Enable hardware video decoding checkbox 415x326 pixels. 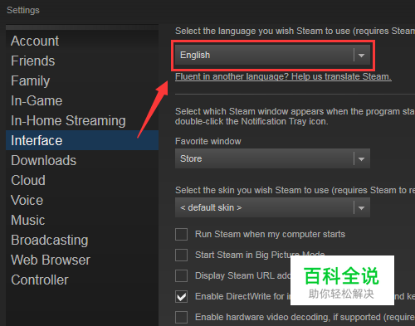pos(181,317)
